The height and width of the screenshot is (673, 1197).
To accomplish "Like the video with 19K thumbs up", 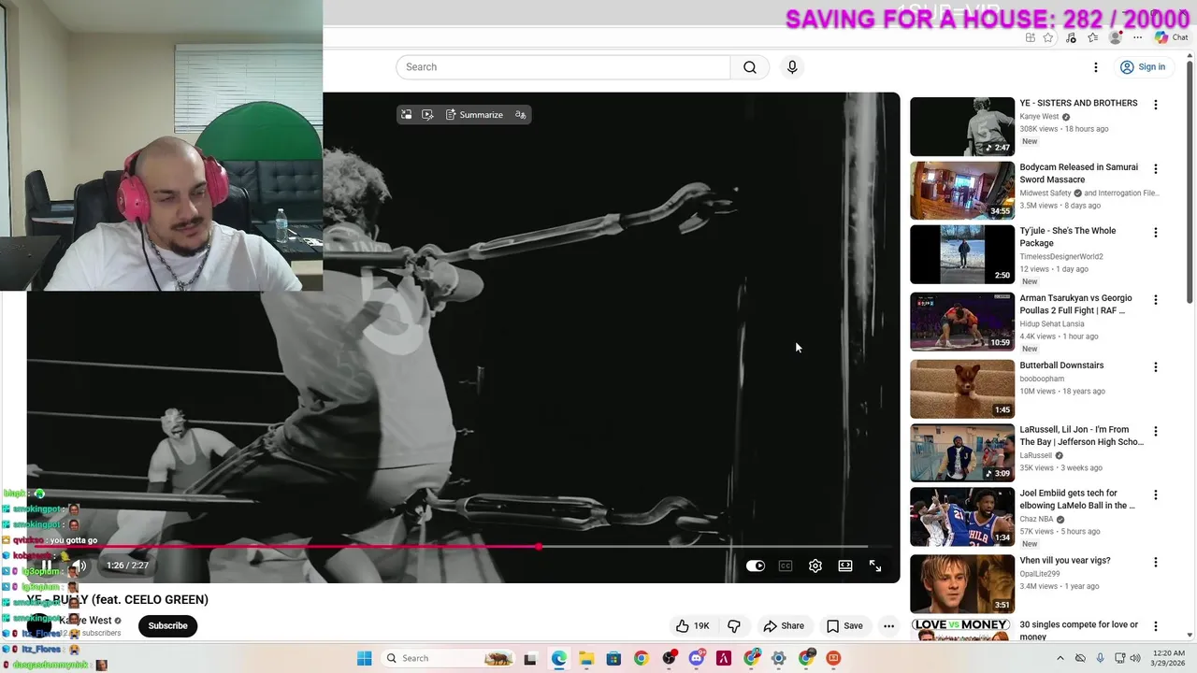I will (x=692, y=626).
